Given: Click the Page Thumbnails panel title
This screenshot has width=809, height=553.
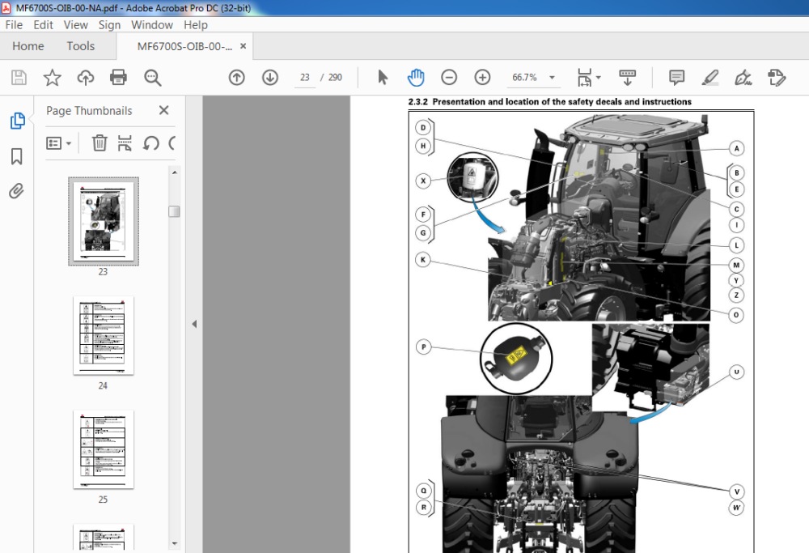Looking at the screenshot, I should pyautogui.click(x=89, y=110).
